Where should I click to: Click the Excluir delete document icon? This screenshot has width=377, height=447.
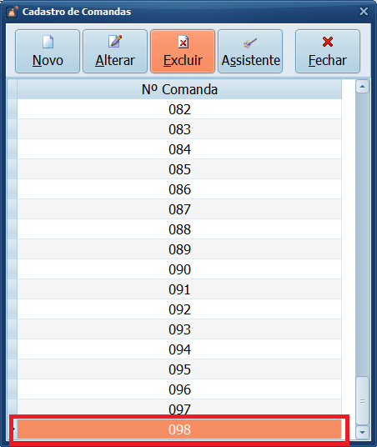(183, 42)
